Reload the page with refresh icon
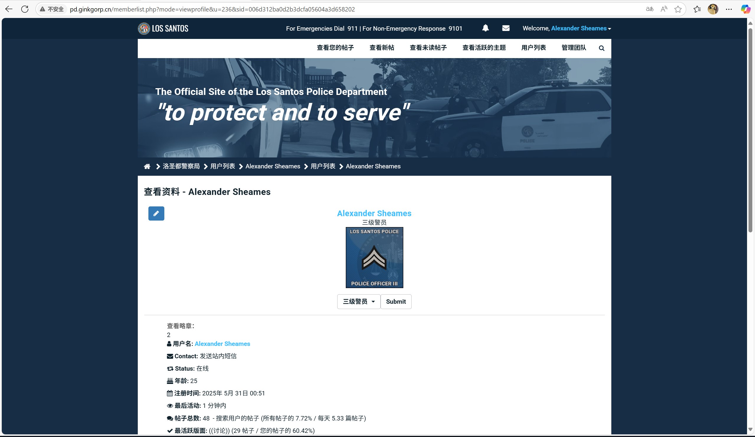Viewport: 755px width, 437px height. pyautogui.click(x=25, y=9)
